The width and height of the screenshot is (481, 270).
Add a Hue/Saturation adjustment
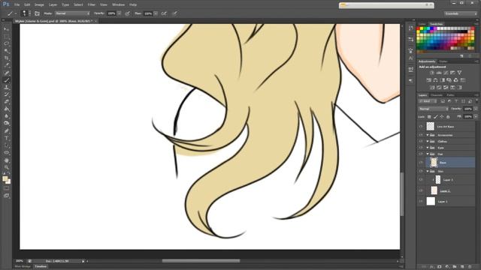click(428, 80)
